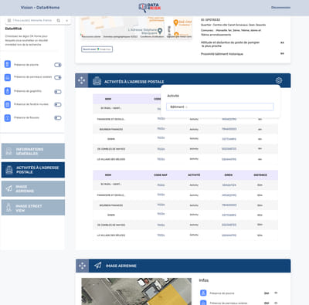
Task: Click the Activités à l'adresse postale panel title
Action: click(x=134, y=82)
